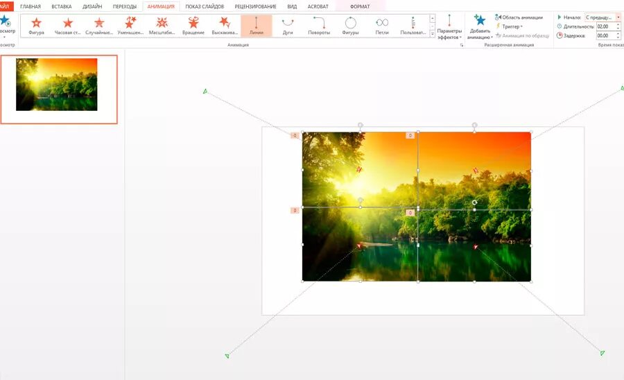Switch to the РЕЦЕНЗИРОВАНИЕ tab
The height and width of the screenshot is (380, 624).
[255, 7]
